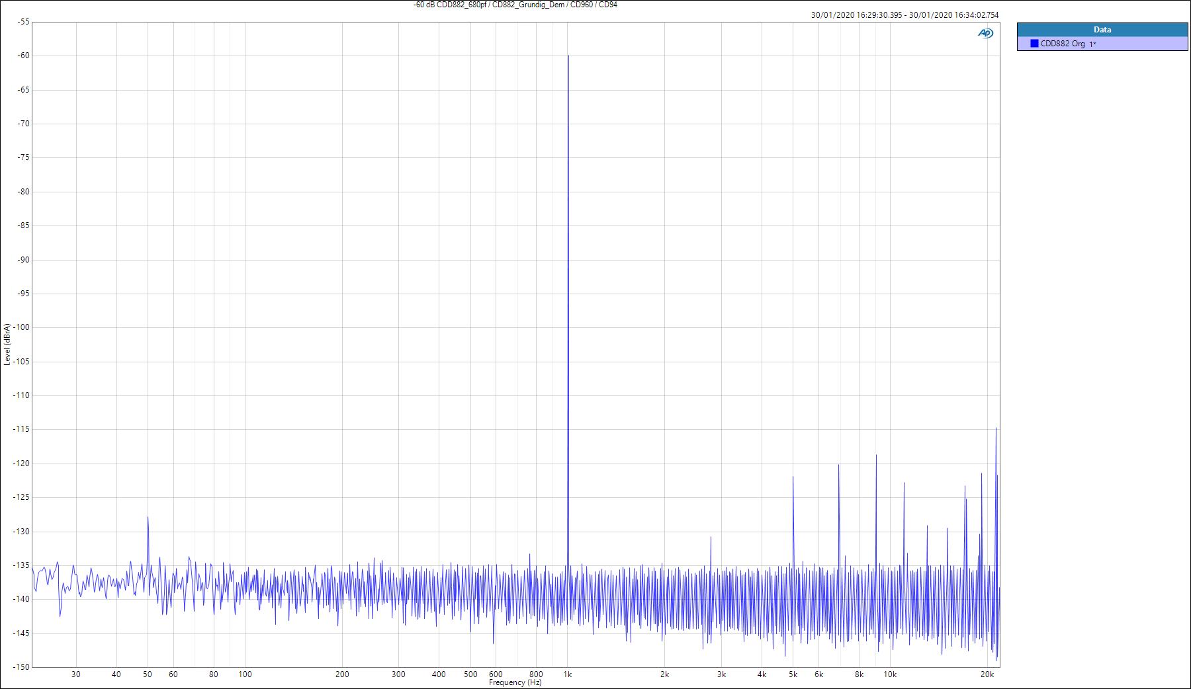
Task: Click the 100 Hz frequency tick label
Action: pyautogui.click(x=245, y=674)
